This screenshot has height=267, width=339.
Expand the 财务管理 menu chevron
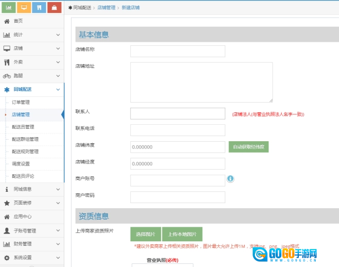point(58,244)
